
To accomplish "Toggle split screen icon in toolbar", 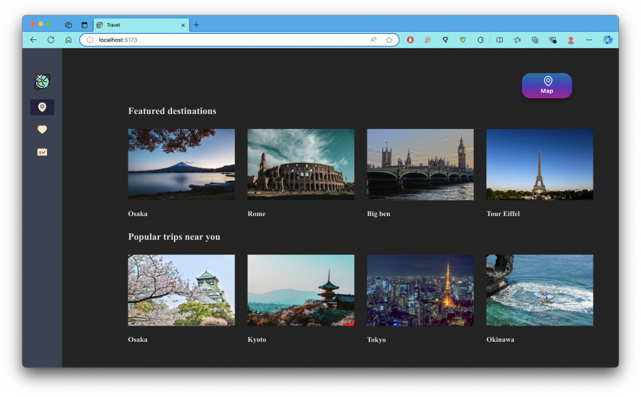I will [500, 39].
